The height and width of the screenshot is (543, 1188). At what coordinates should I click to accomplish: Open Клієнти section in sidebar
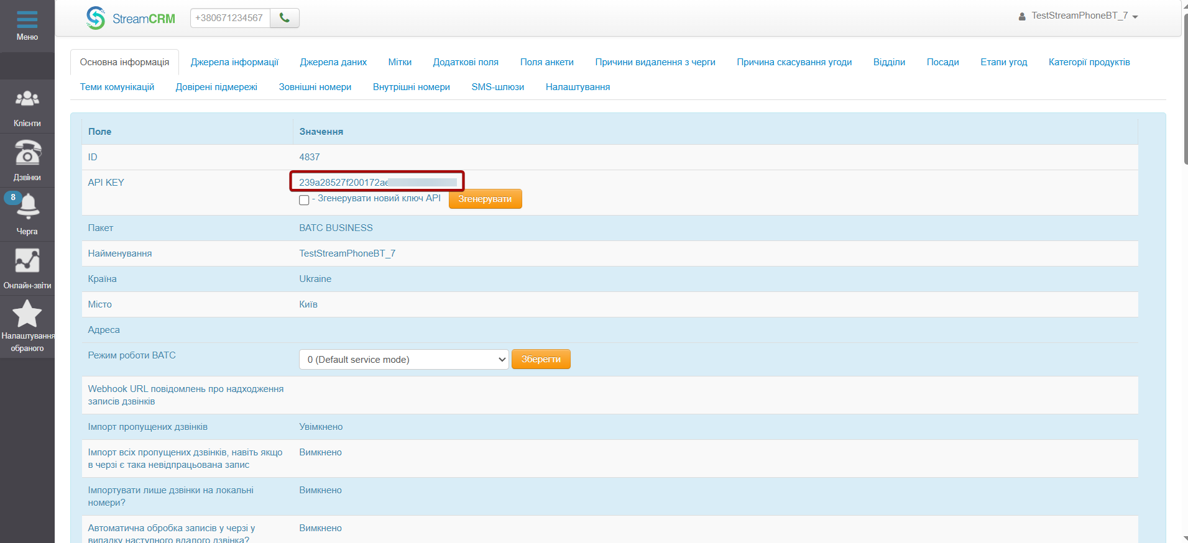point(27,106)
